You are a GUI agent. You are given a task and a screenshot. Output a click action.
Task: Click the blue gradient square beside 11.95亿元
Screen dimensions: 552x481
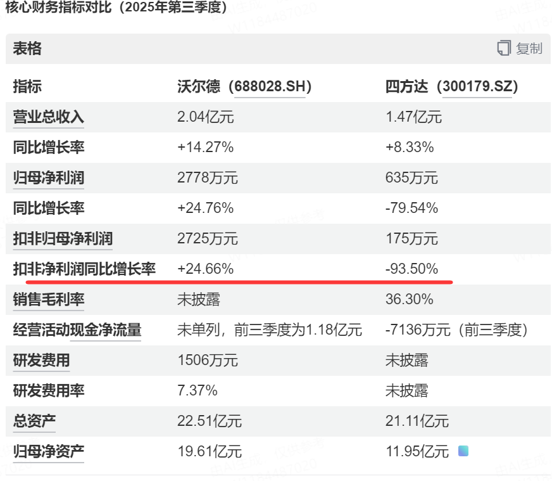(463, 451)
